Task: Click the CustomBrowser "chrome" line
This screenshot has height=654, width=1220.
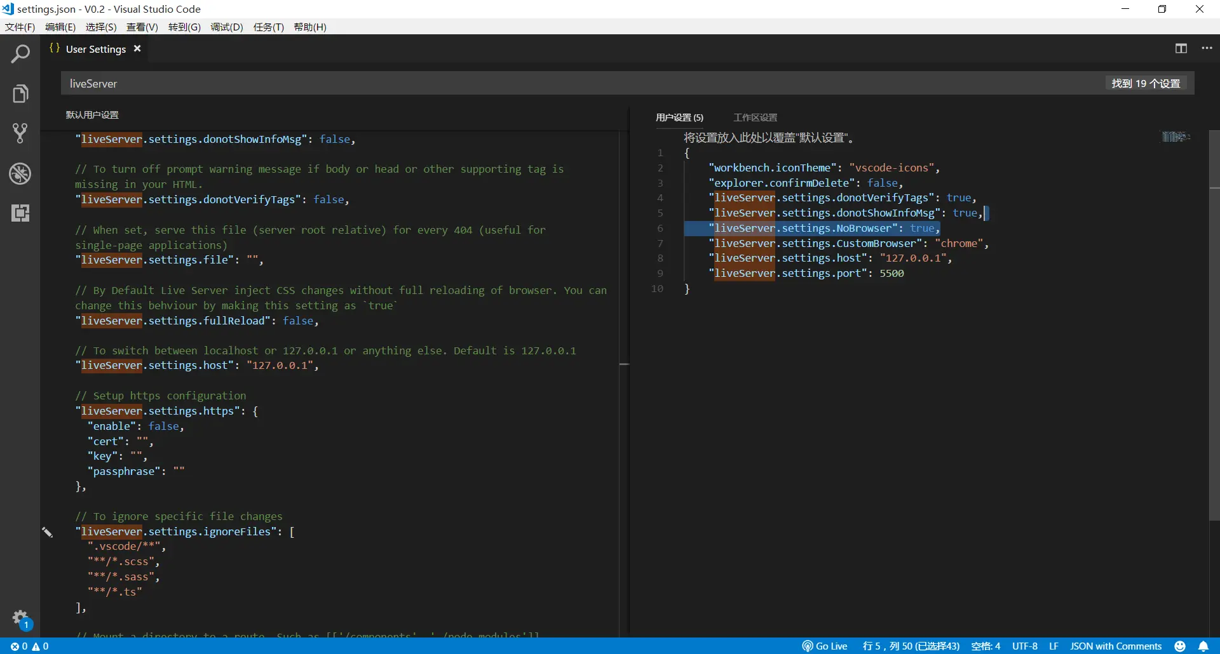Action: tap(849, 243)
